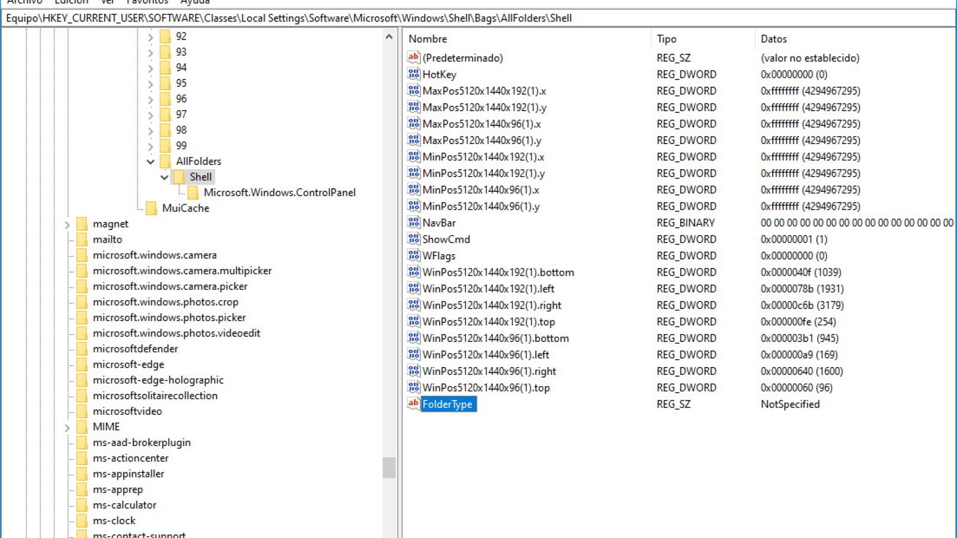
Task: Expand the MIME key
Action: pyautogui.click(x=68, y=427)
